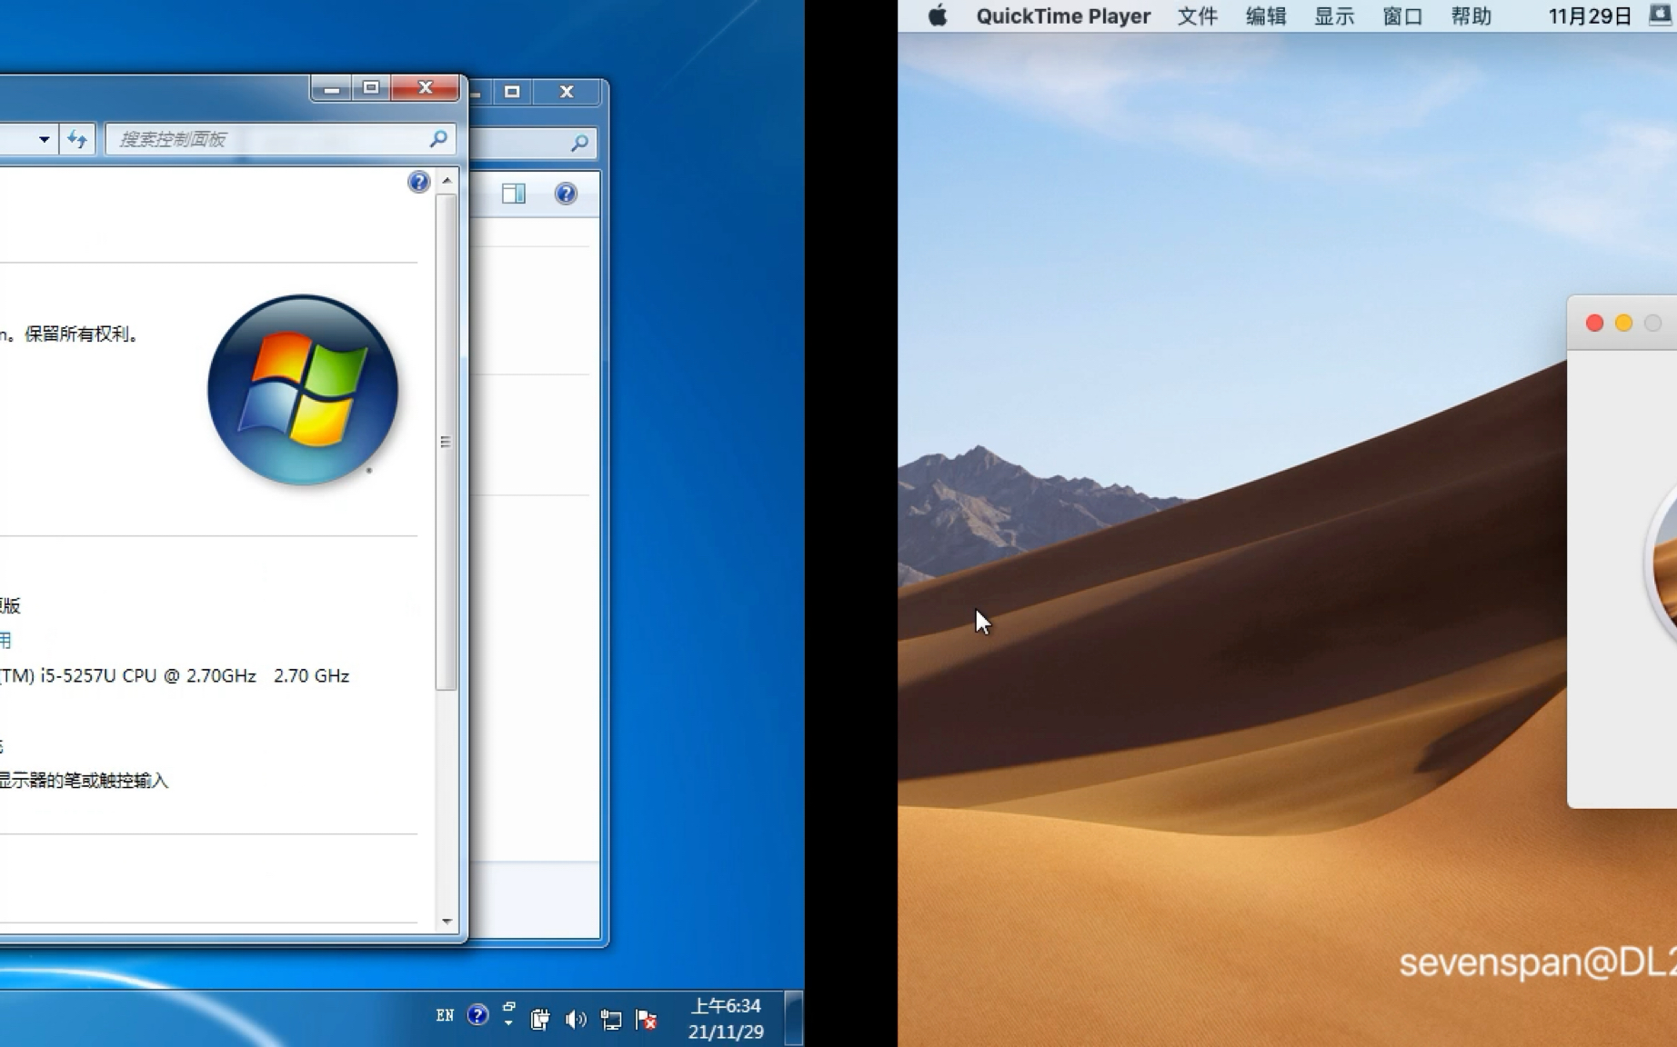Image resolution: width=1677 pixels, height=1047 pixels.
Task: Click the scroll-up arrow in the system window
Action: [x=447, y=181]
